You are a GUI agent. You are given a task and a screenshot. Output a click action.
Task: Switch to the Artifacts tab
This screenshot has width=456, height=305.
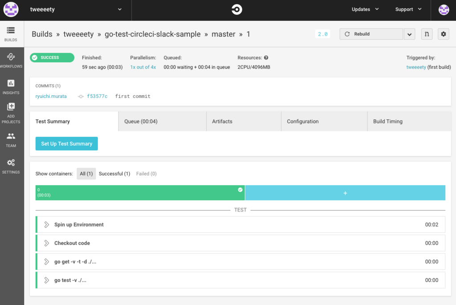[244, 121]
